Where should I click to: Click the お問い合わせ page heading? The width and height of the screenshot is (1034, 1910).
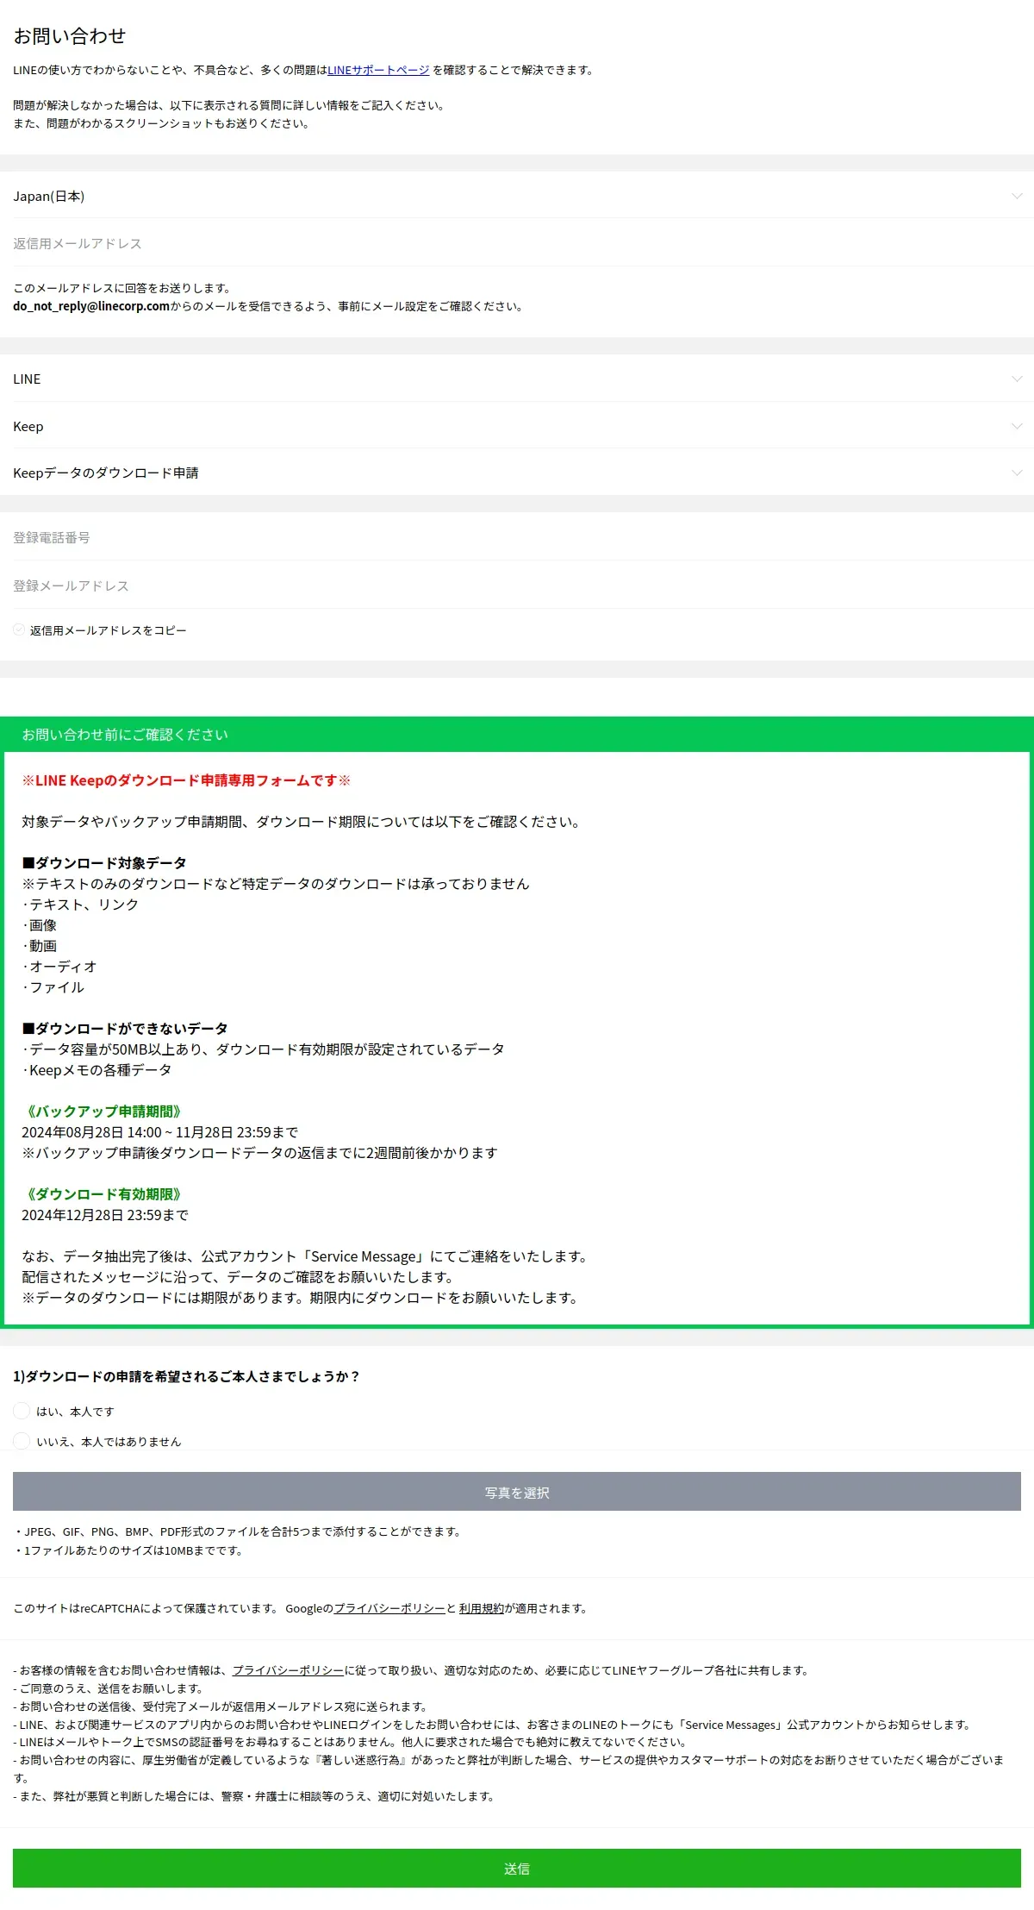click(x=70, y=36)
